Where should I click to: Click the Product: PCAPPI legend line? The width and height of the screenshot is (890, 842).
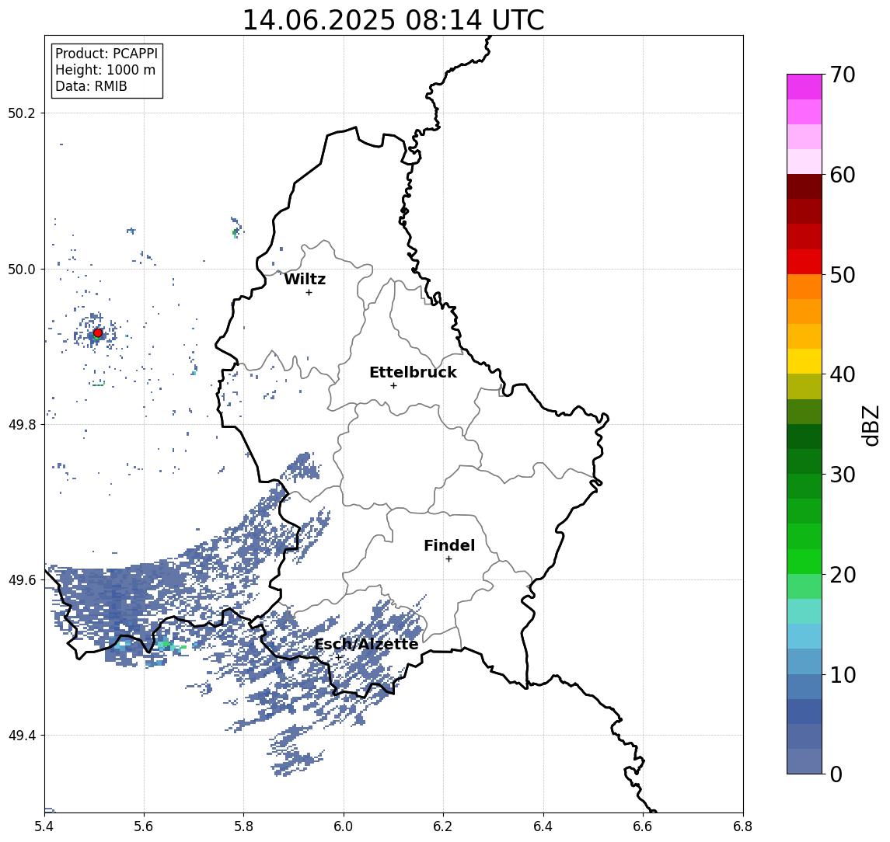[x=106, y=54]
